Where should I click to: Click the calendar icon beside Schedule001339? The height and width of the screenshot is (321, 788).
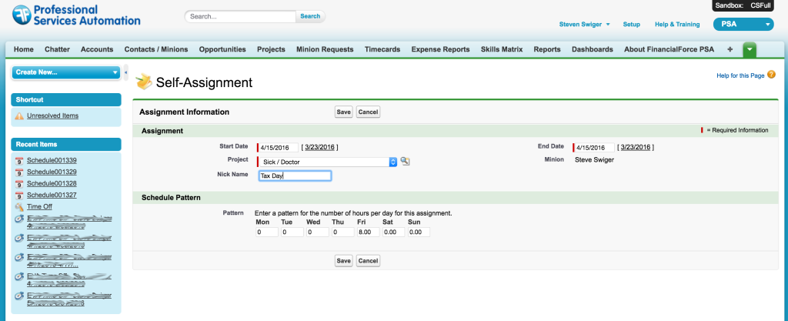click(x=19, y=161)
